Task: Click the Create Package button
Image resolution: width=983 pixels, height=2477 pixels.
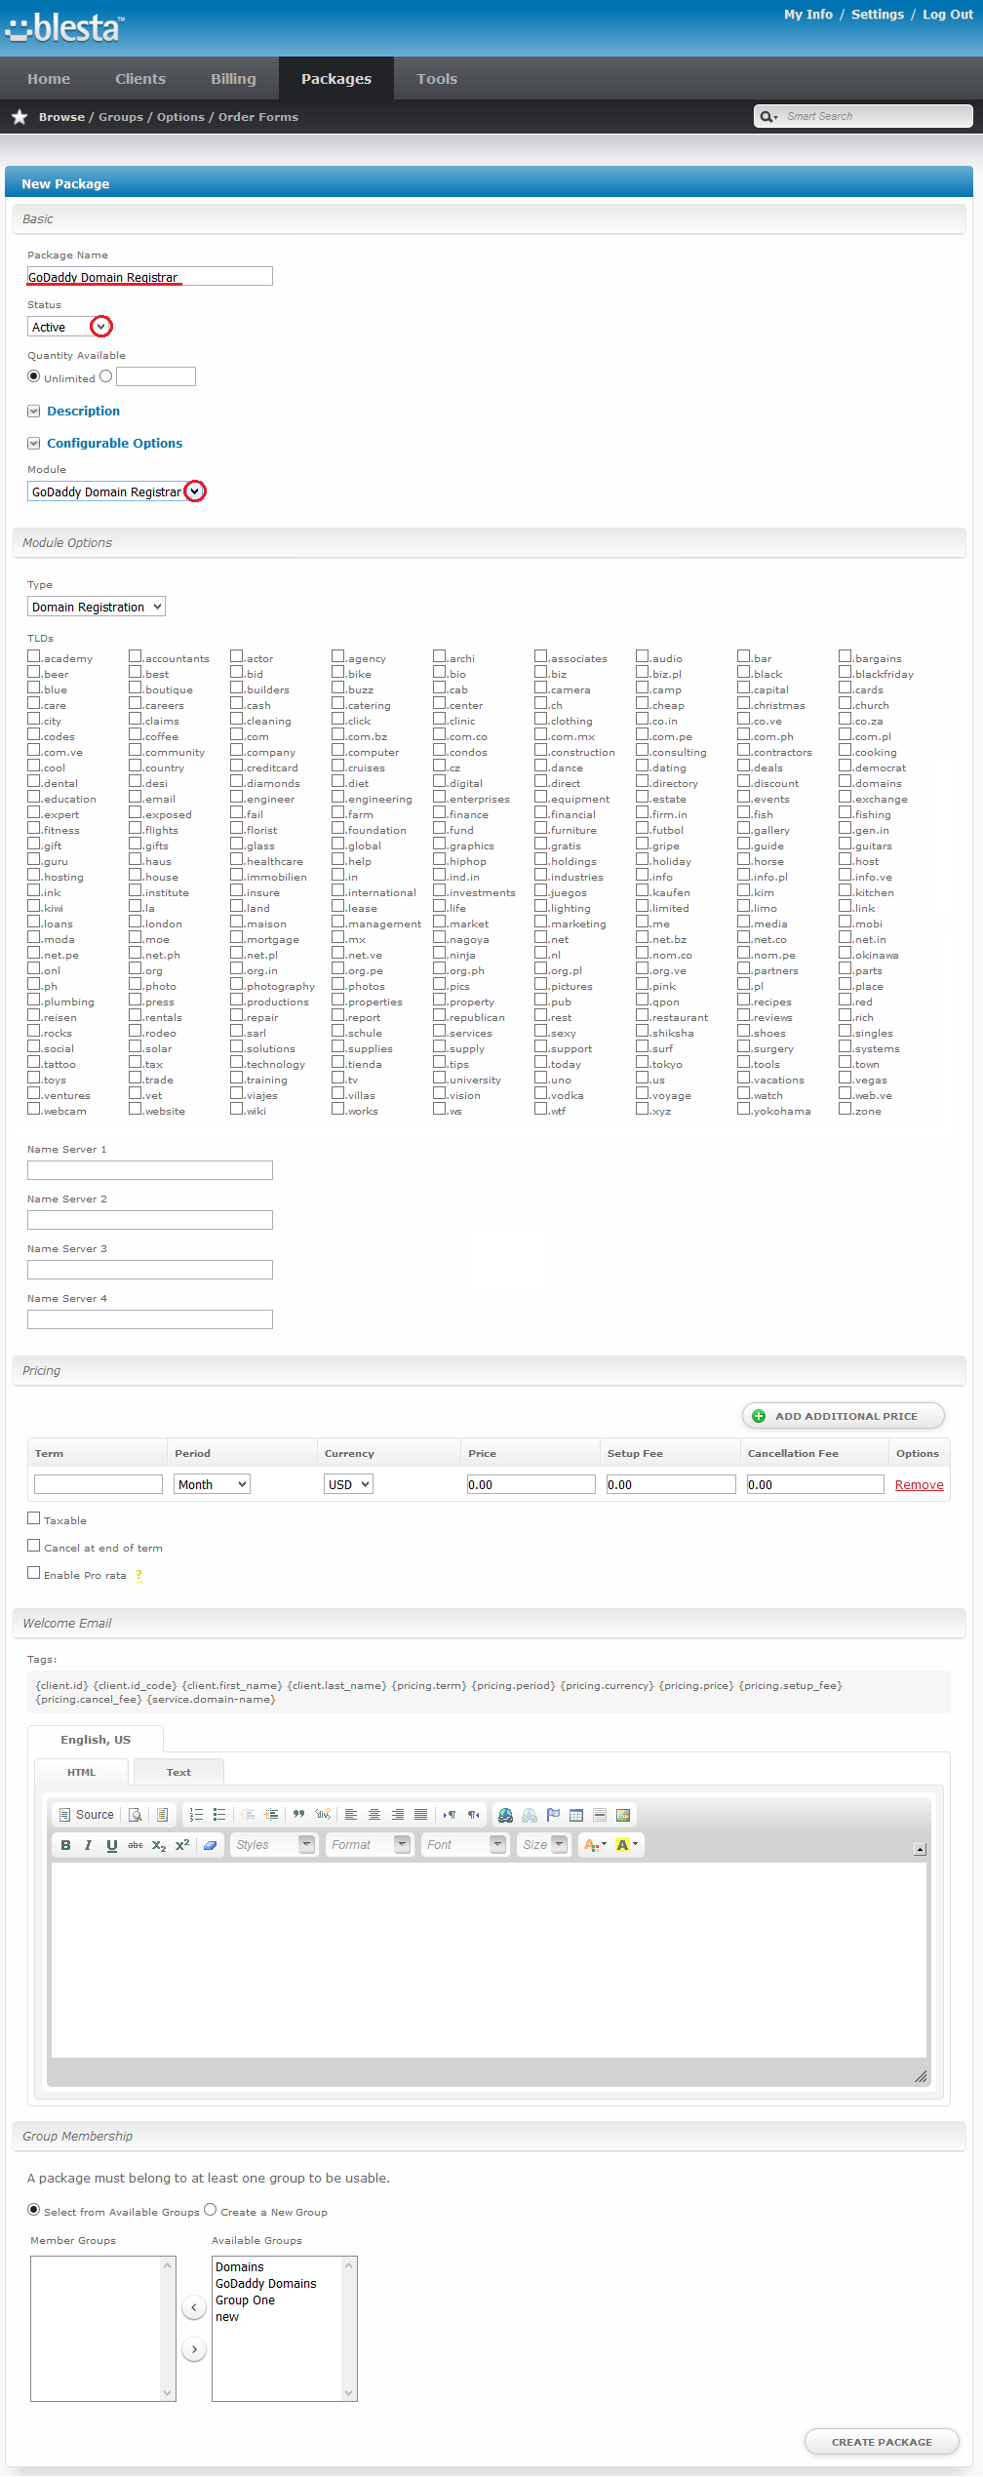Action: click(x=882, y=2442)
